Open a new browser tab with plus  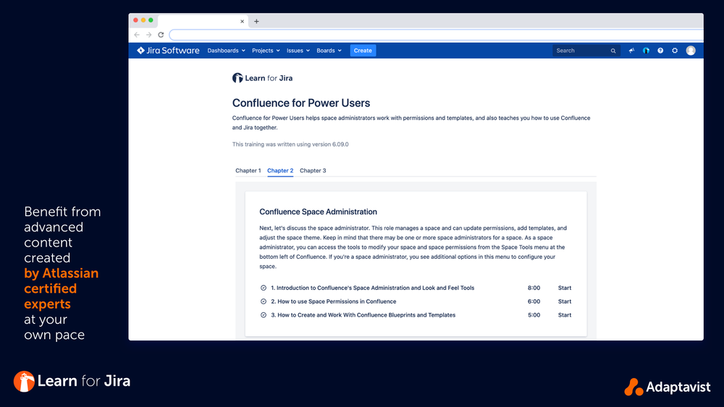[256, 21]
